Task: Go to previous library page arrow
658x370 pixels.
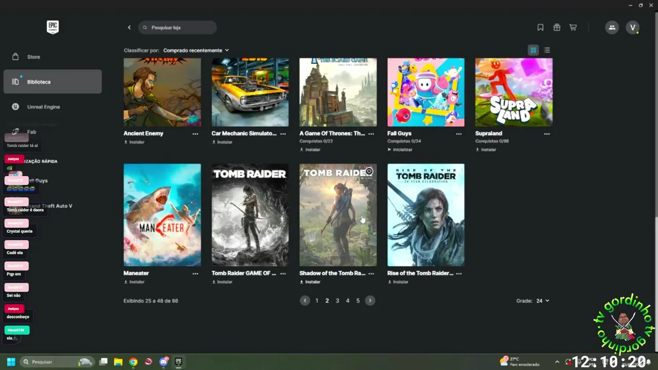Action: pos(305,301)
